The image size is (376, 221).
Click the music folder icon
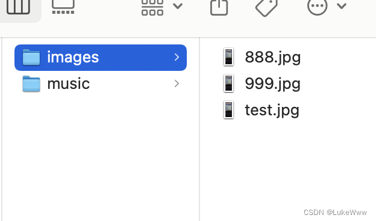click(x=31, y=83)
